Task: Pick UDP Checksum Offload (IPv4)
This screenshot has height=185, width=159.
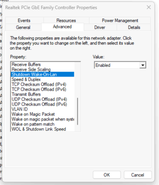Action: (x=43, y=99)
